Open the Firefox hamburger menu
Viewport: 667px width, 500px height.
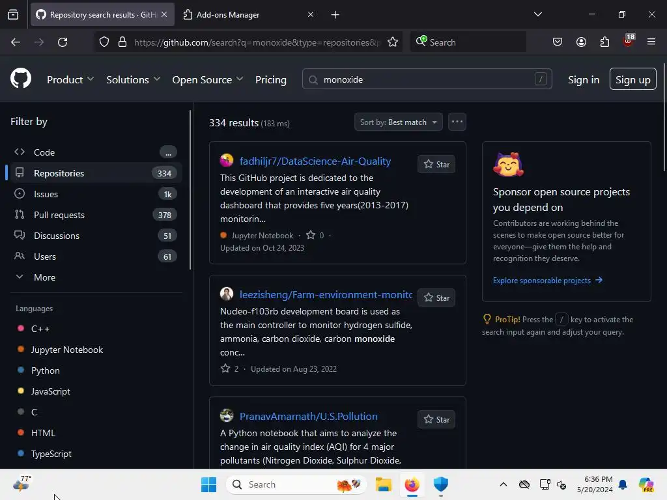point(651,42)
